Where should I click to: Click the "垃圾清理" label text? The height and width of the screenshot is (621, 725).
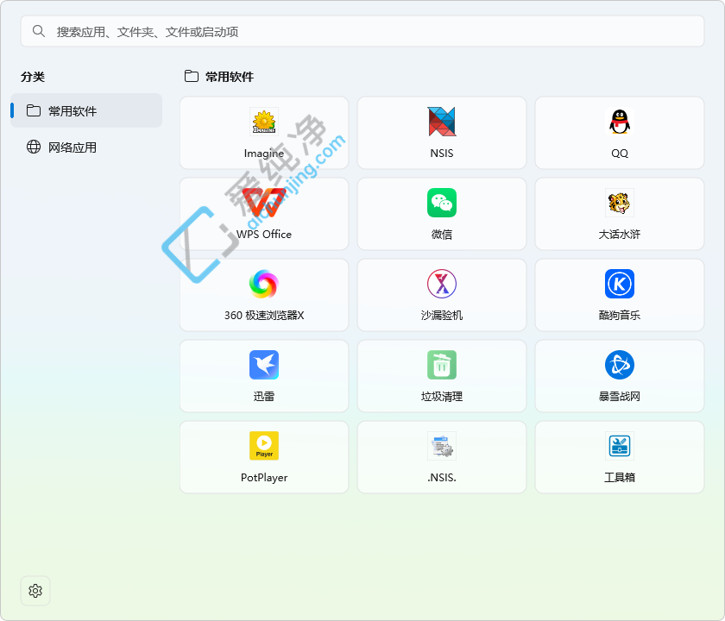click(x=442, y=397)
